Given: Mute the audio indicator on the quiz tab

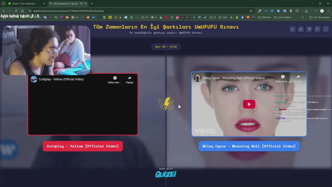Looking at the screenshot, I should pos(81,4).
